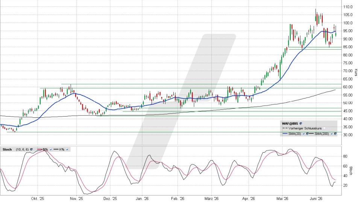The height and width of the screenshot is (203, 361).
Task: Click the K% legend label
Action: point(62,149)
